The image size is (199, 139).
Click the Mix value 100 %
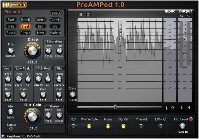(x=11, y=118)
